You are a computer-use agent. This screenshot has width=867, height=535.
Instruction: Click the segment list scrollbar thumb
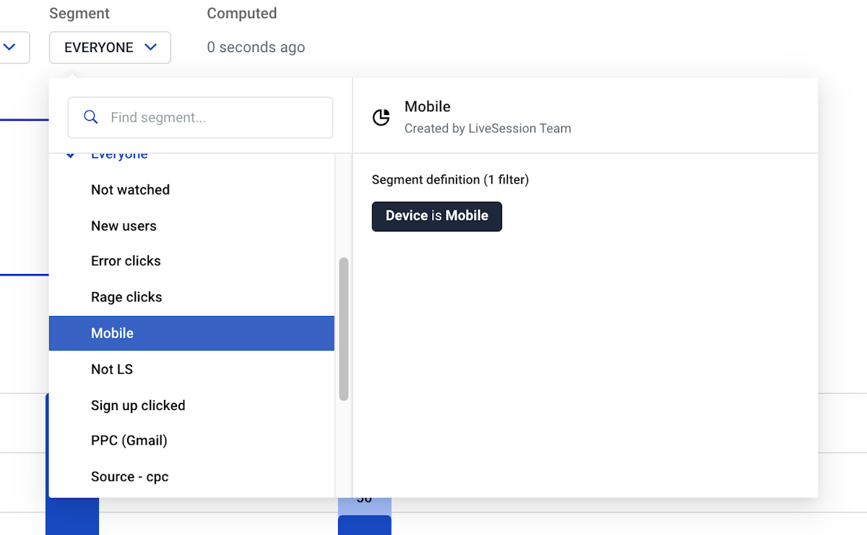pyautogui.click(x=344, y=329)
